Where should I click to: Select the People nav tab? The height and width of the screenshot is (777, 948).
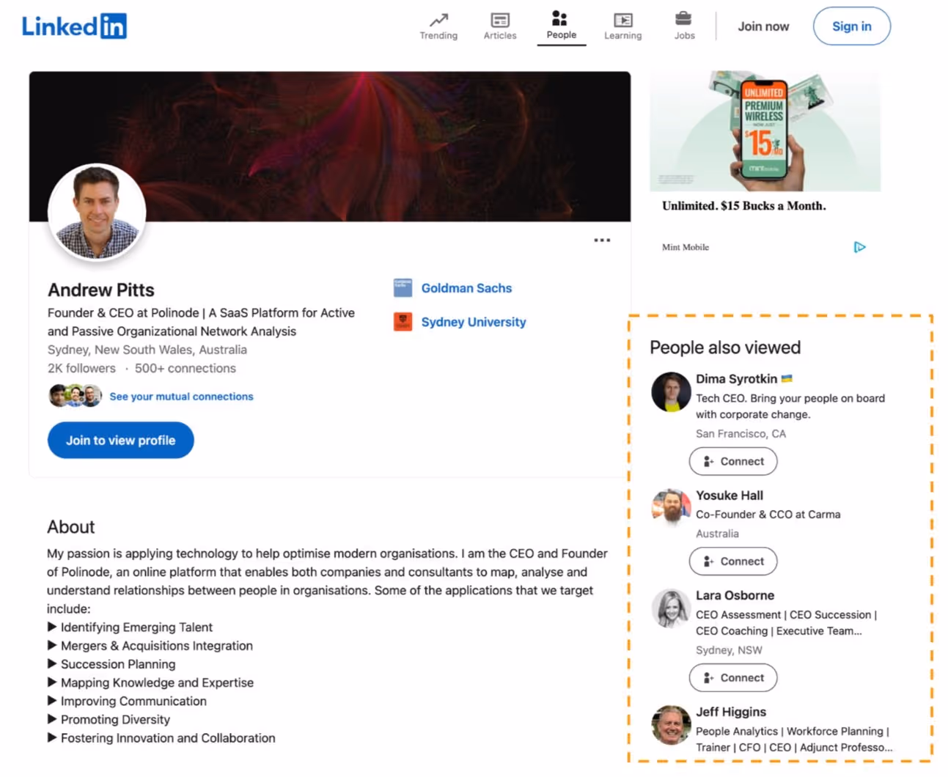(562, 26)
